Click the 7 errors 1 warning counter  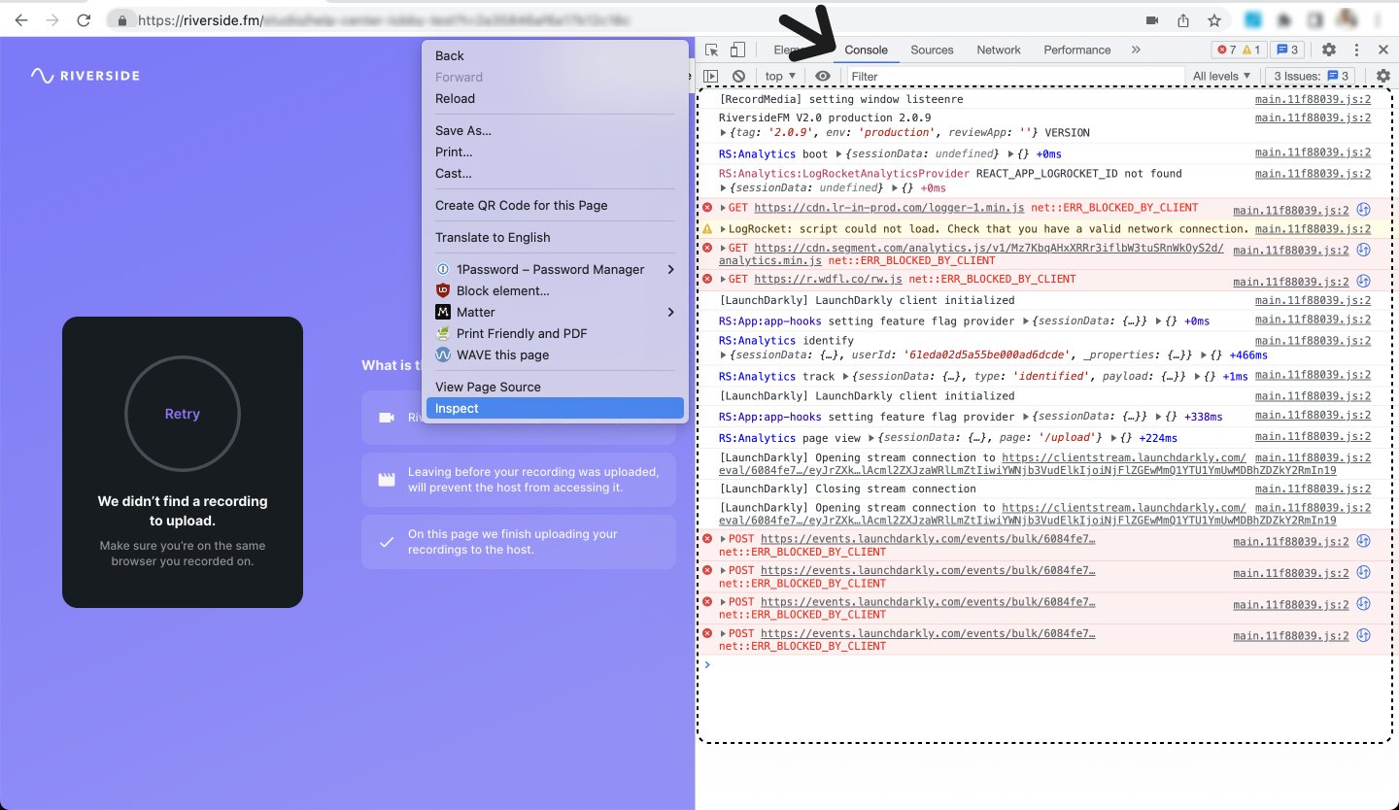1238,50
